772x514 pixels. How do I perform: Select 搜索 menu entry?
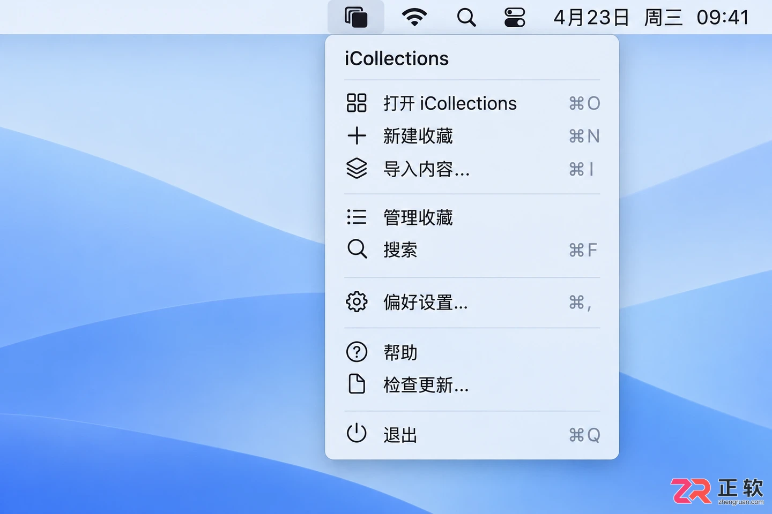click(x=472, y=250)
